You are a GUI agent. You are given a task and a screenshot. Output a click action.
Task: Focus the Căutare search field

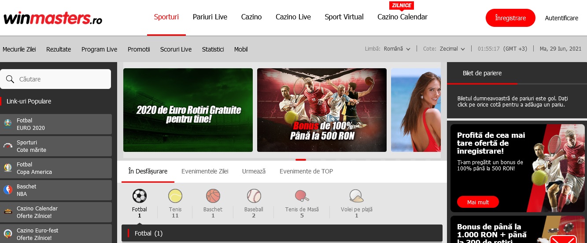click(55, 79)
